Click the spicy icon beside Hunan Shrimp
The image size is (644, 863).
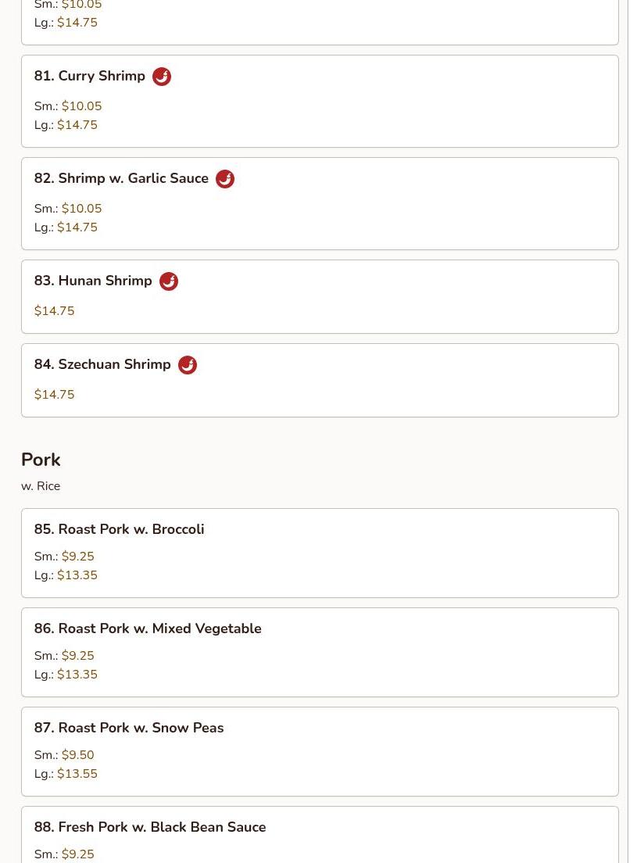click(x=169, y=281)
